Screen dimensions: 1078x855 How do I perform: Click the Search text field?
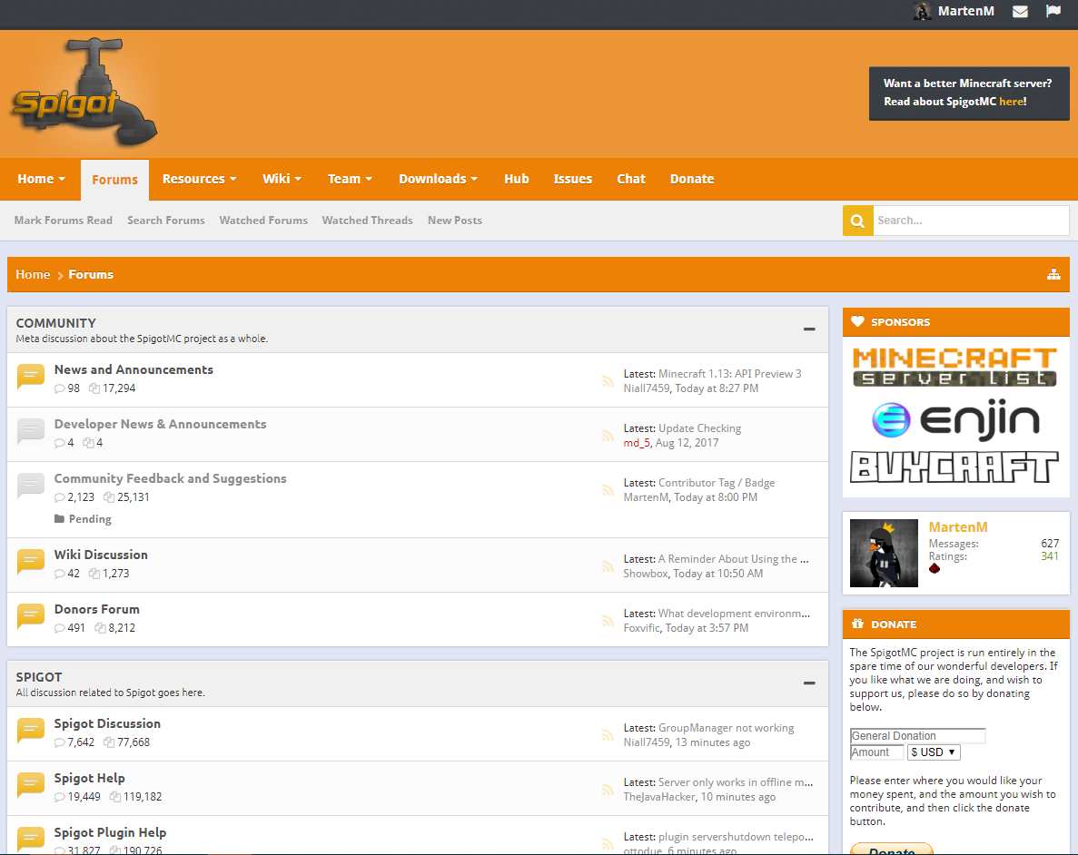(970, 221)
